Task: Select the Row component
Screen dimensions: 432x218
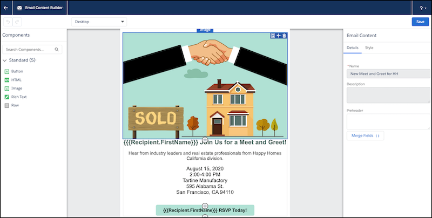Action: click(x=15, y=105)
